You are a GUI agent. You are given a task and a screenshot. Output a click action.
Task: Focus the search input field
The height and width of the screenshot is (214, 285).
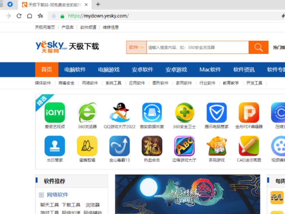[197, 47]
